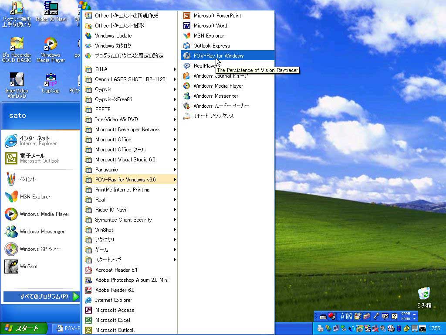
Task: Open the B's Recorder GOLD BASIC desktop icon
Action: [x=17, y=50]
